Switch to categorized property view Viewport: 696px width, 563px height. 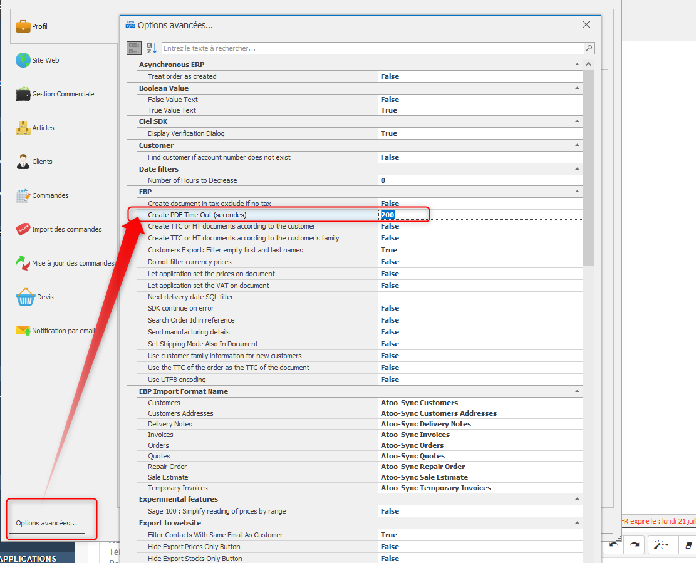134,48
